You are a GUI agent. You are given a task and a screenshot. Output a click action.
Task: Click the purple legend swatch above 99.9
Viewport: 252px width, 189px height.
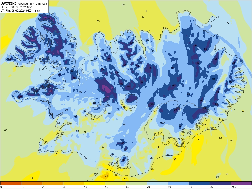(241, 183)
